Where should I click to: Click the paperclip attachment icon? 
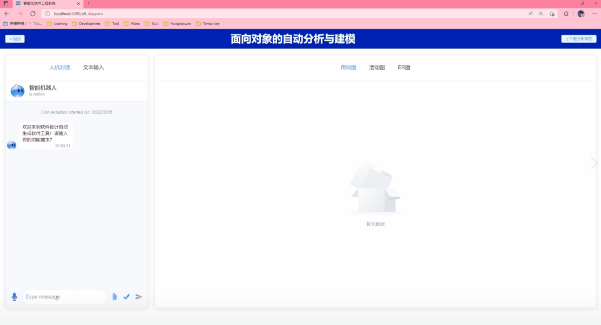pos(114,296)
